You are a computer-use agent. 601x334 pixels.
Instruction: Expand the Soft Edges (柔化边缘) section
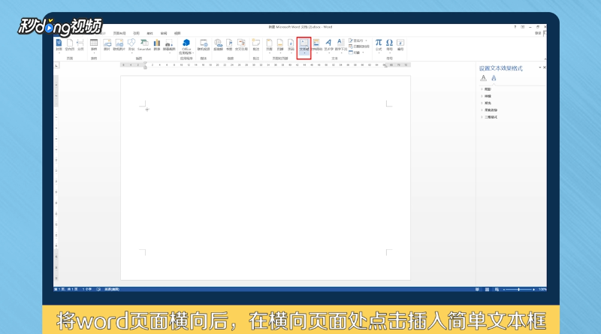pyautogui.click(x=489, y=110)
